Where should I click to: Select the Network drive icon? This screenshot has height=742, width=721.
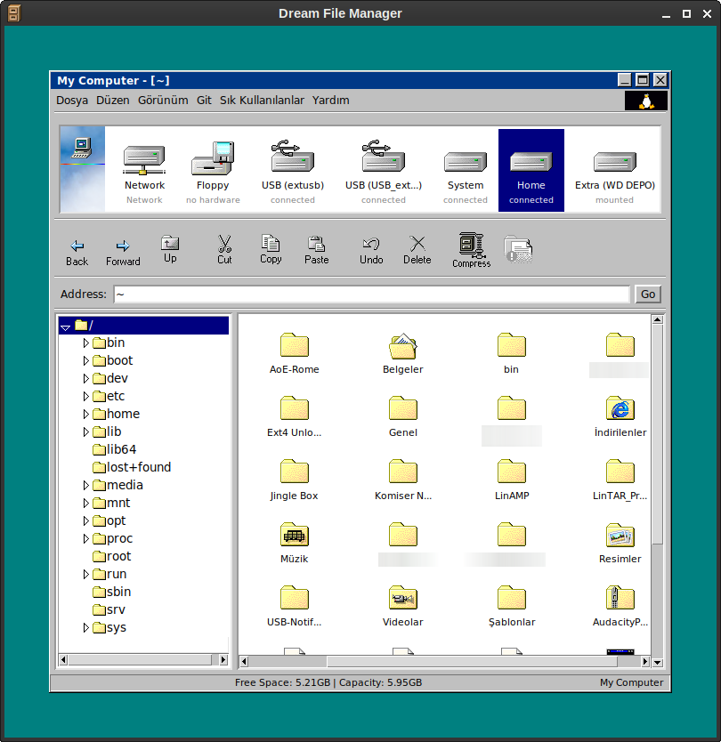pos(144,162)
